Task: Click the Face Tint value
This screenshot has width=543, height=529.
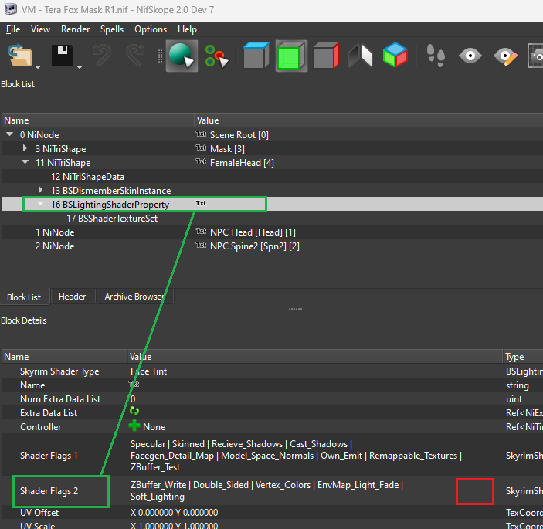Action: [x=148, y=371]
